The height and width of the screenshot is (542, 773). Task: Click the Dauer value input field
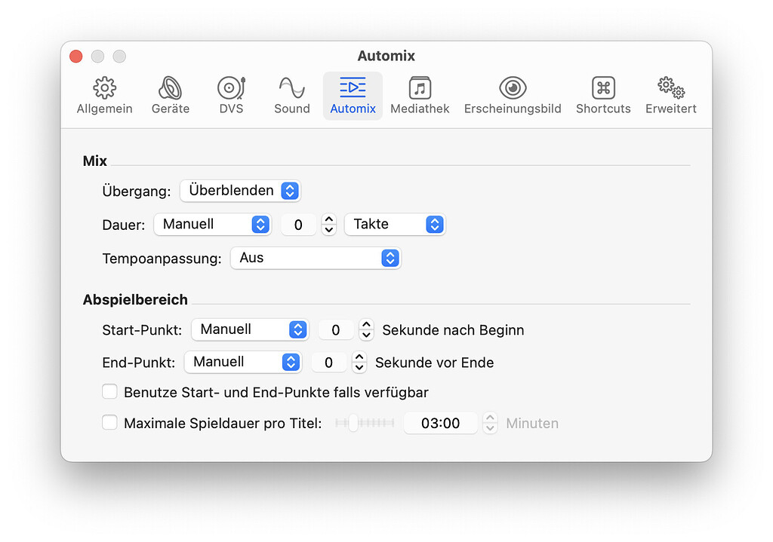coord(298,225)
